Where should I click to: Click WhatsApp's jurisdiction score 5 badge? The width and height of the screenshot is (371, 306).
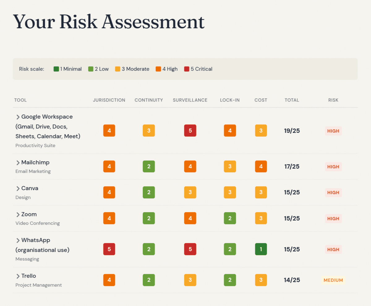pos(109,249)
